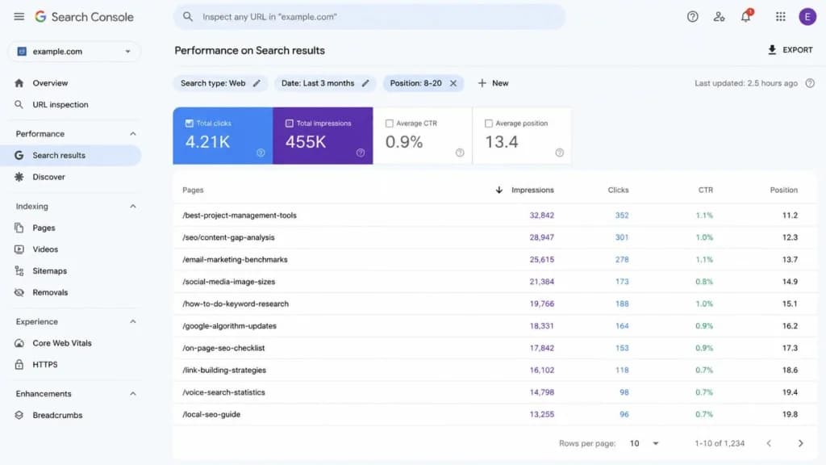This screenshot has width=826, height=465.
Task: Click the plus icon to add a filter
Action: tap(482, 83)
